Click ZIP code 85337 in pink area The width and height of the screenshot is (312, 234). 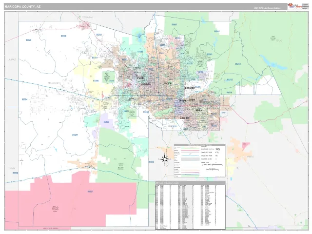click(90, 192)
